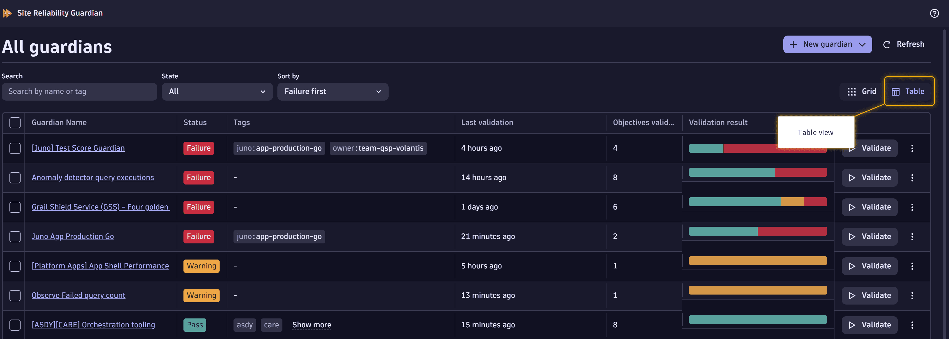Viewport: 949px width, 339px height.
Task: Click the care tag chip
Action: 272,325
